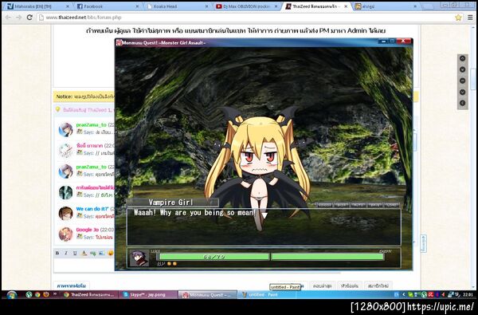Viewport: 478px width, 315px height.
Task: Show hidden tray icons arrow
Action: click(404, 295)
